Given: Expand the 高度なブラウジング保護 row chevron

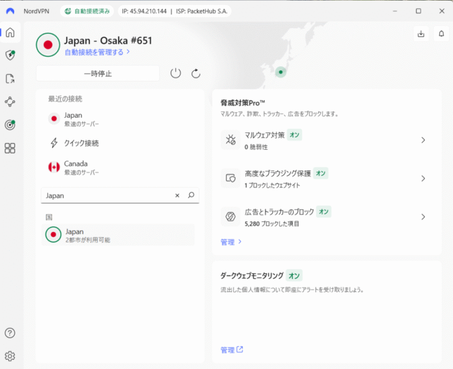Looking at the screenshot, I should pyautogui.click(x=423, y=178).
